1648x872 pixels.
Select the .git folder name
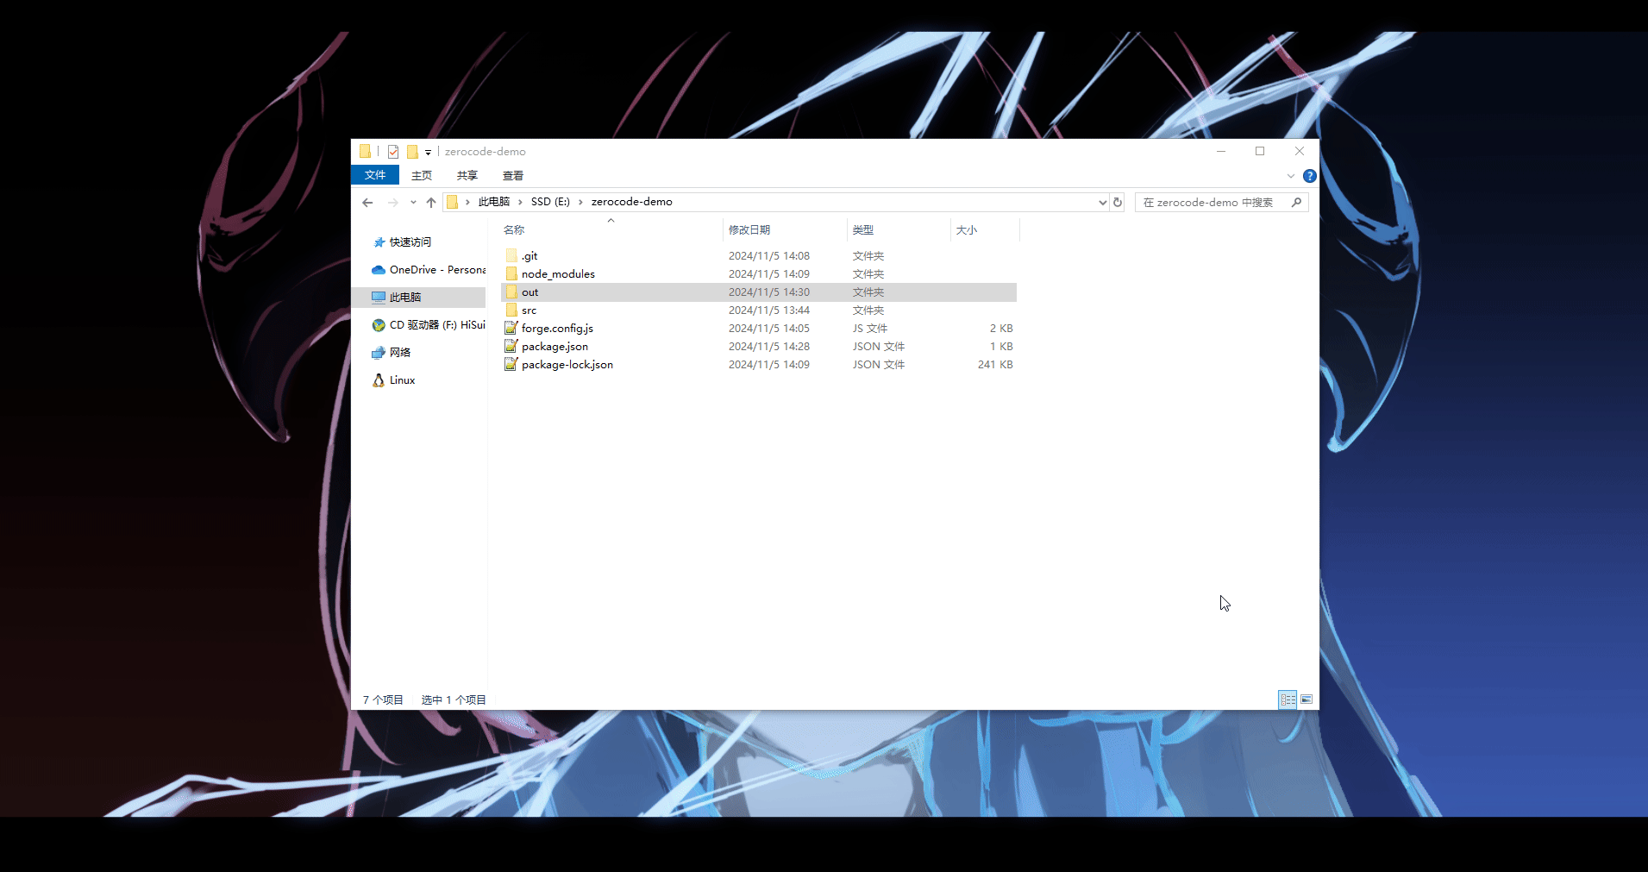tap(529, 256)
